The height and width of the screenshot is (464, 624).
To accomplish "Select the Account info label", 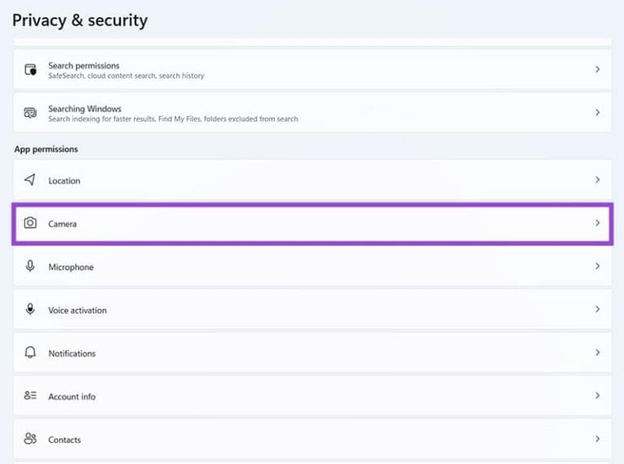I will pyautogui.click(x=72, y=397).
